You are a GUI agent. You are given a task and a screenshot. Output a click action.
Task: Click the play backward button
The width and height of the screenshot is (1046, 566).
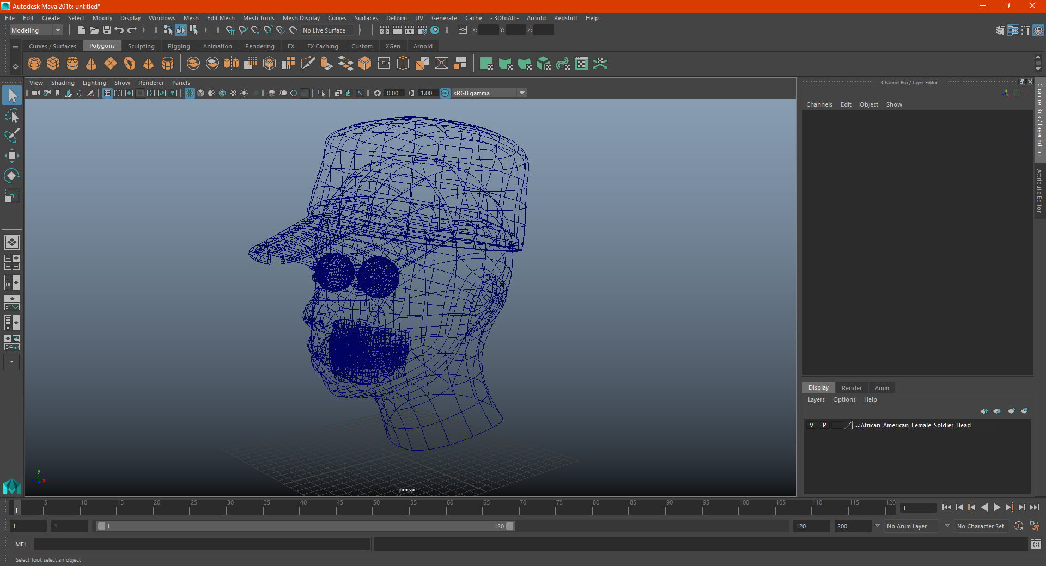984,507
